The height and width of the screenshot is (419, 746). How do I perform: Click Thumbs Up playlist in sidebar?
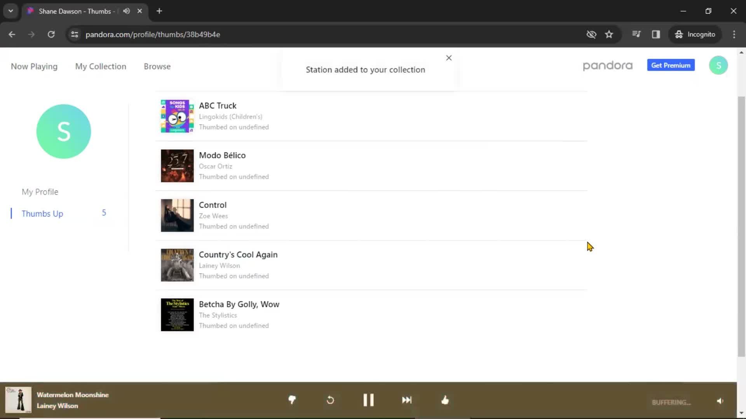42,213
